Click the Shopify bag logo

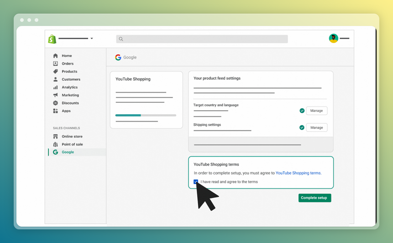pyautogui.click(x=52, y=39)
